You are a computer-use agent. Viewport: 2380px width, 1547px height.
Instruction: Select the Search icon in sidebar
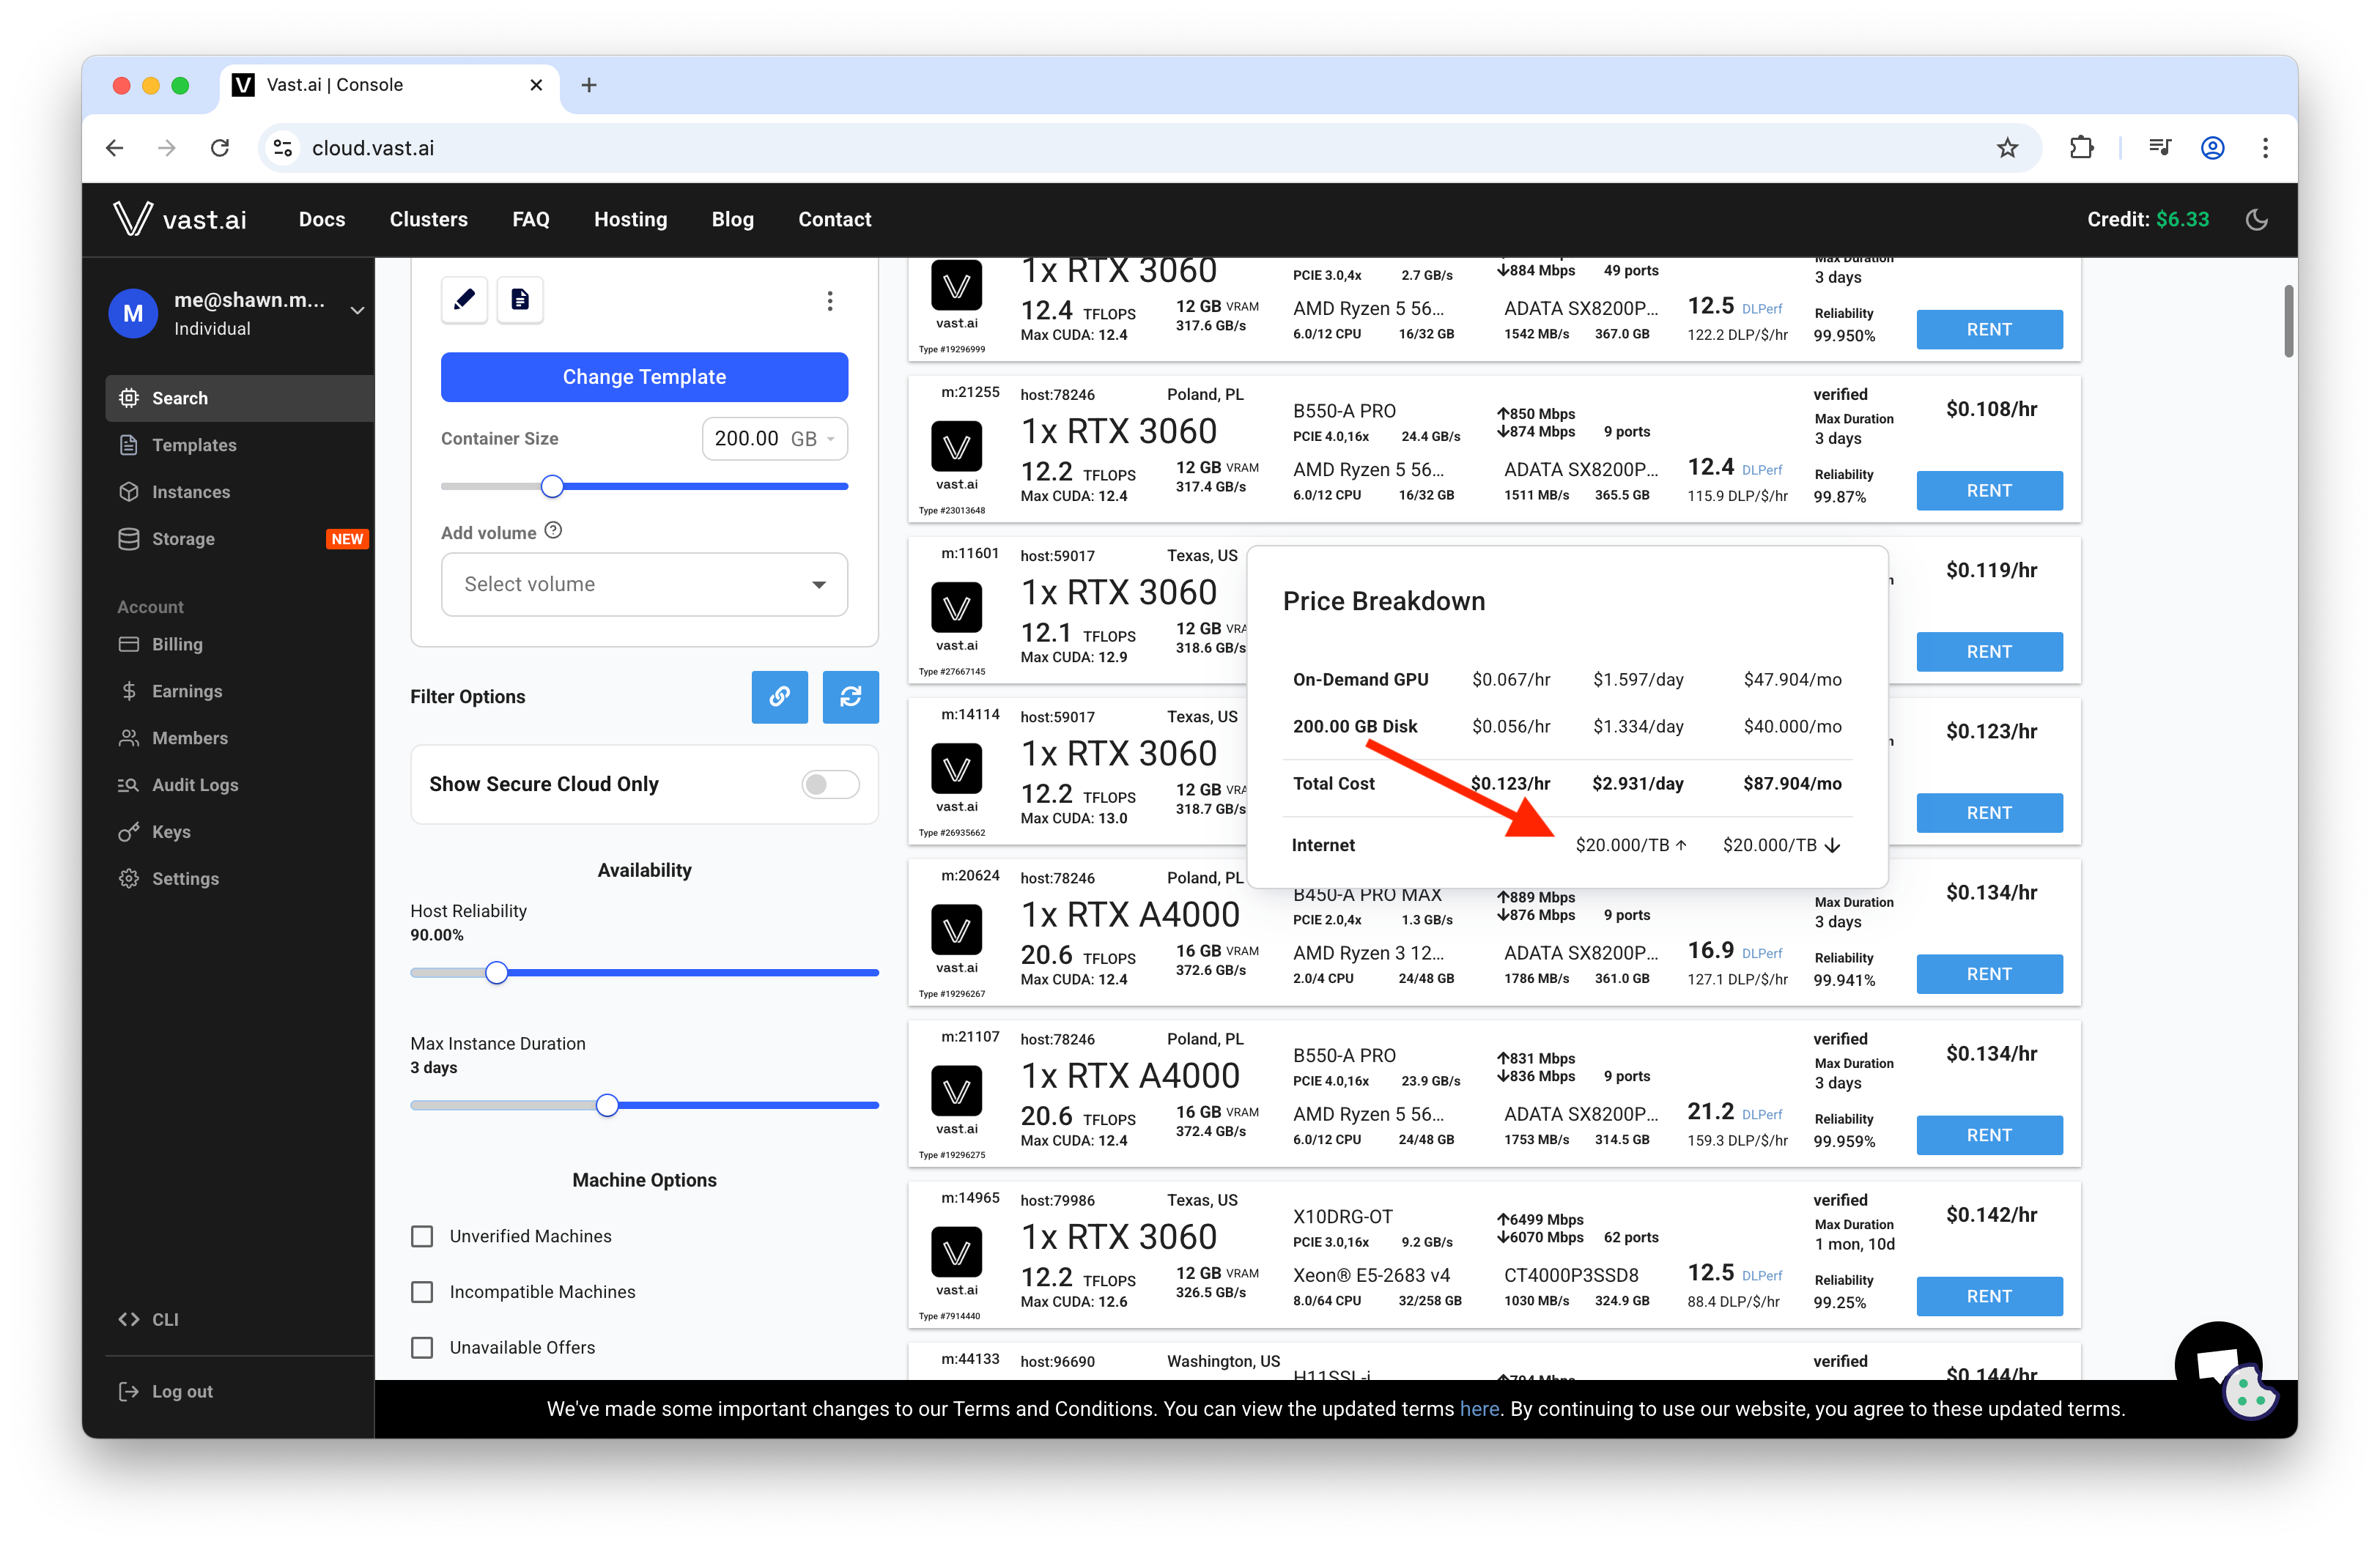[x=129, y=398]
